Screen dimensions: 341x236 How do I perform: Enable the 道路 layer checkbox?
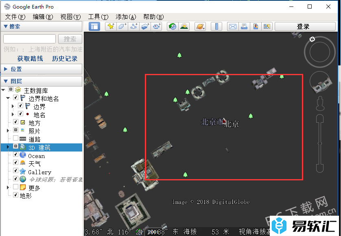(x=15, y=138)
